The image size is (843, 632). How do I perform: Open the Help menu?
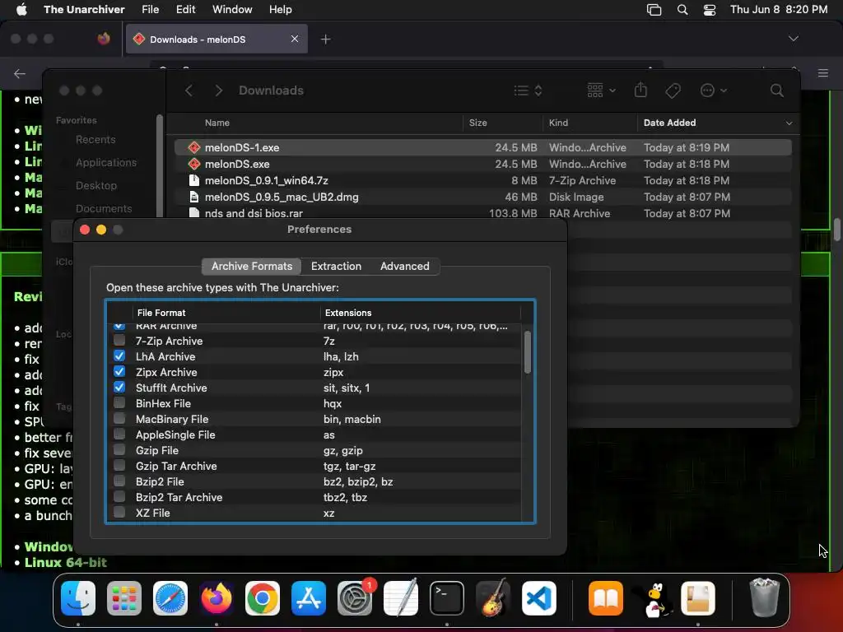(x=280, y=10)
